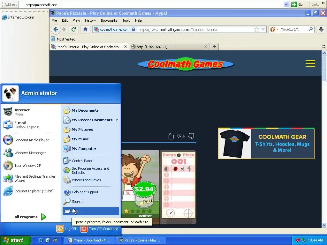Click in the Mypal URL address field

point(195,30)
